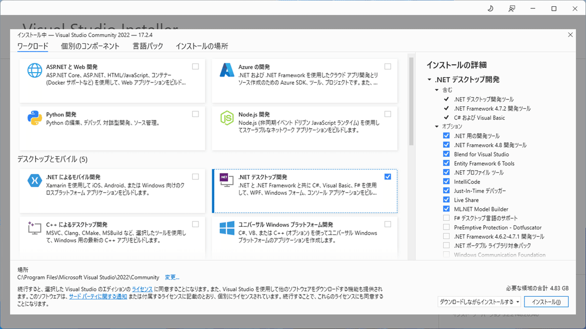Enable the ASP.NET と Web 開発 checkbox
586x329 pixels.
click(195, 66)
